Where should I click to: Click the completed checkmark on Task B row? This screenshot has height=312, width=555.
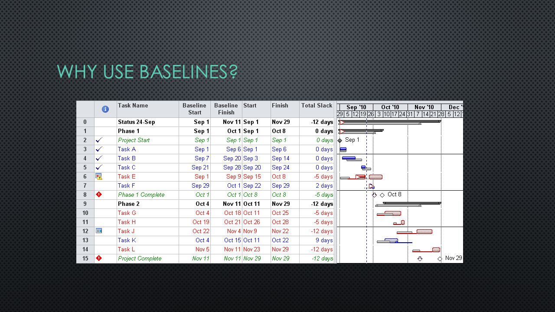click(x=99, y=158)
